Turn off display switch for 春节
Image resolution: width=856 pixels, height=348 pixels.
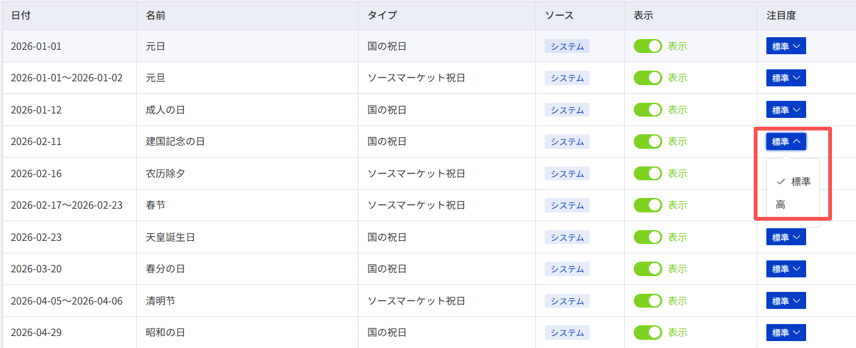click(x=648, y=205)
